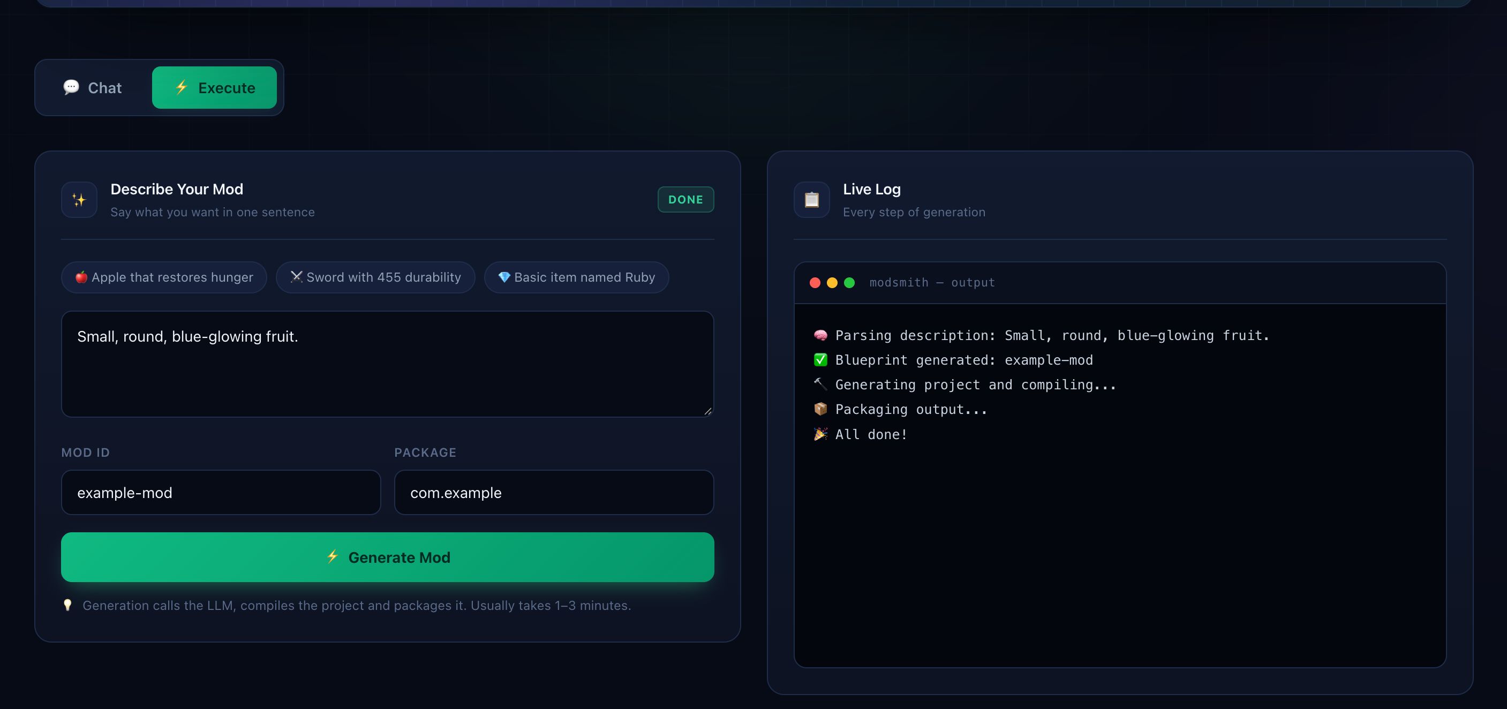The height and width of the screenshot is (709, 1507).
Task: Click the red dot in modsmith output window
Action: 815,283
